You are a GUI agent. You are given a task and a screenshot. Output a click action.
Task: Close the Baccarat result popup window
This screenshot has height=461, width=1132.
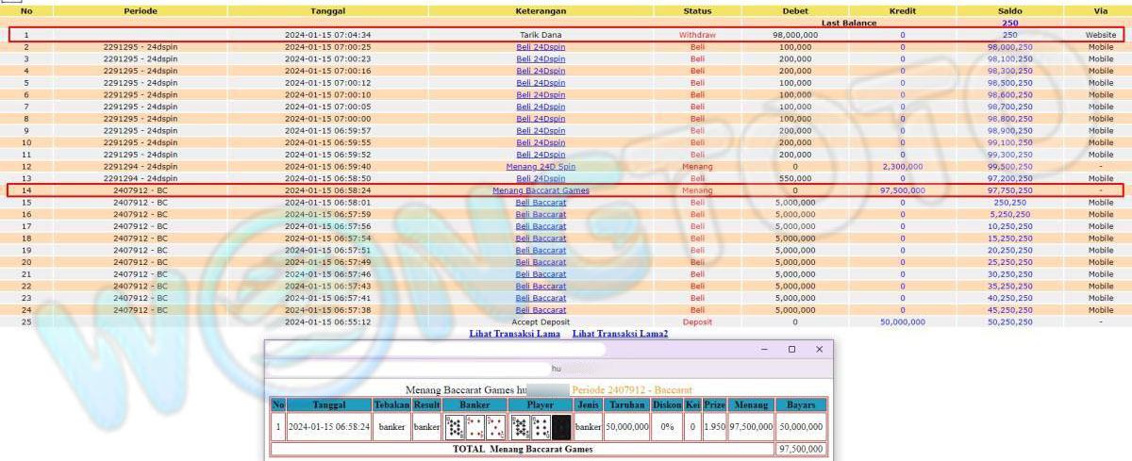pos(819,350)
